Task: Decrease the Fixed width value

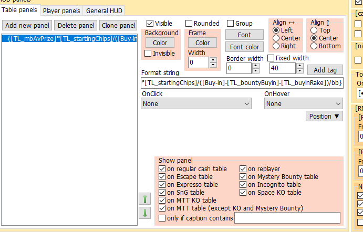Action: tap(300, 71)
